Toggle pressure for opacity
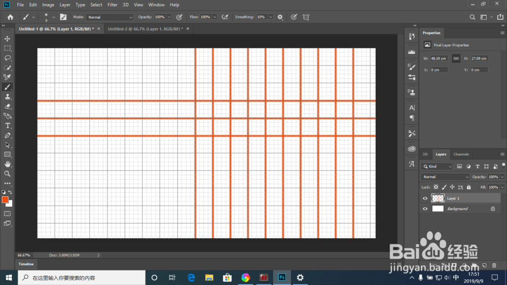507x285 pixels. [x=179, y=17]
